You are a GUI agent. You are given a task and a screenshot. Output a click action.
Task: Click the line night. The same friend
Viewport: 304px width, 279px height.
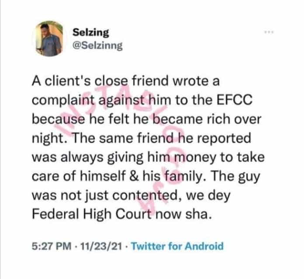pyautogui.click(x=142, y=138)
